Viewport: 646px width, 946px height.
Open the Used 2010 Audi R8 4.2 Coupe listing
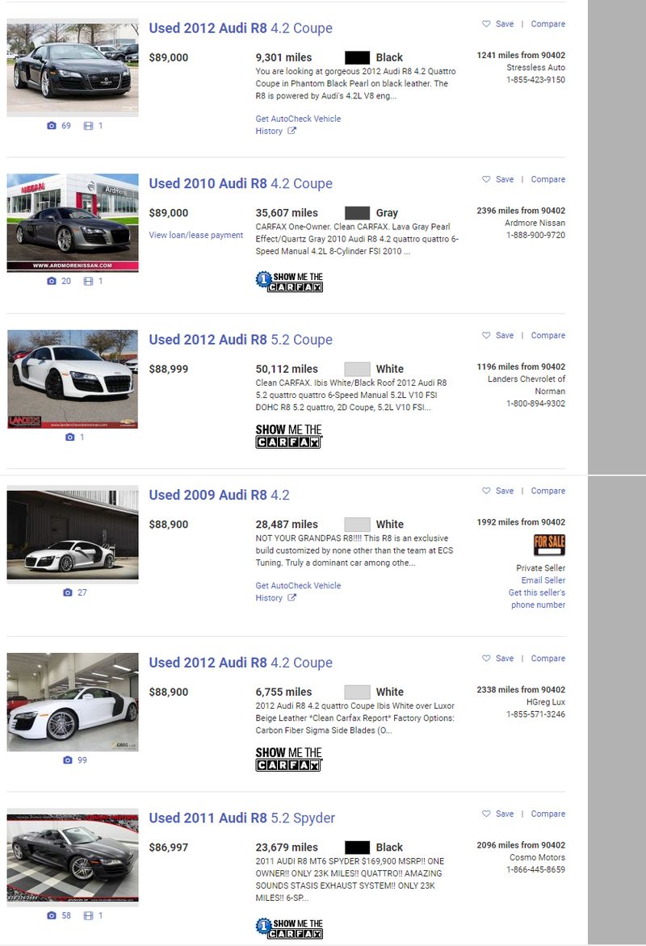(x=241, y=183)
